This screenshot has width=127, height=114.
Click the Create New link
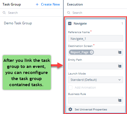click(50, 4)
